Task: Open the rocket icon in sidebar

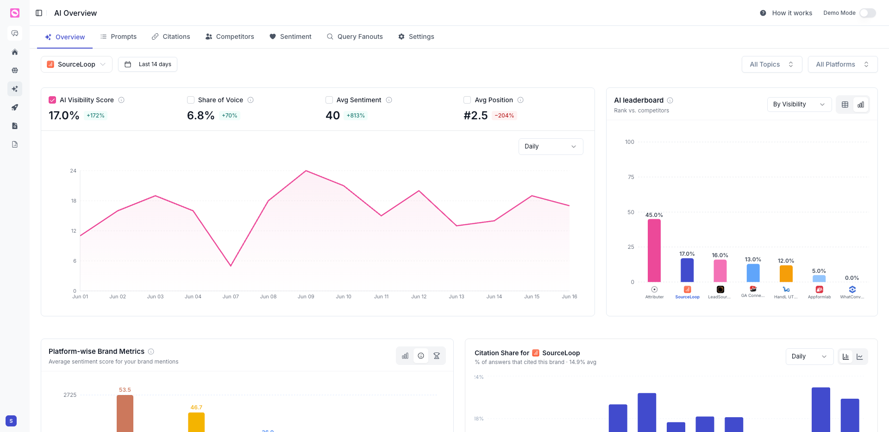Action: click(15, 107)
